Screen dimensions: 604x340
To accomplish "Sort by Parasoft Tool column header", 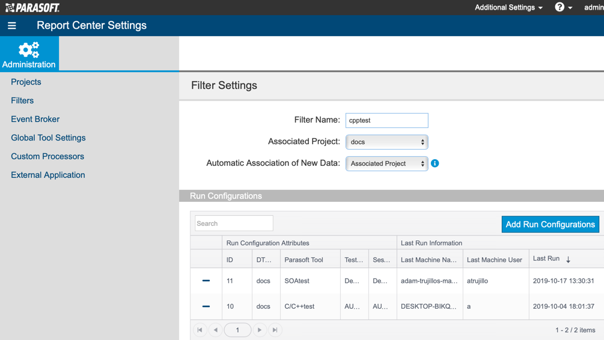I will pyautogui.click(x=311, y=260).
